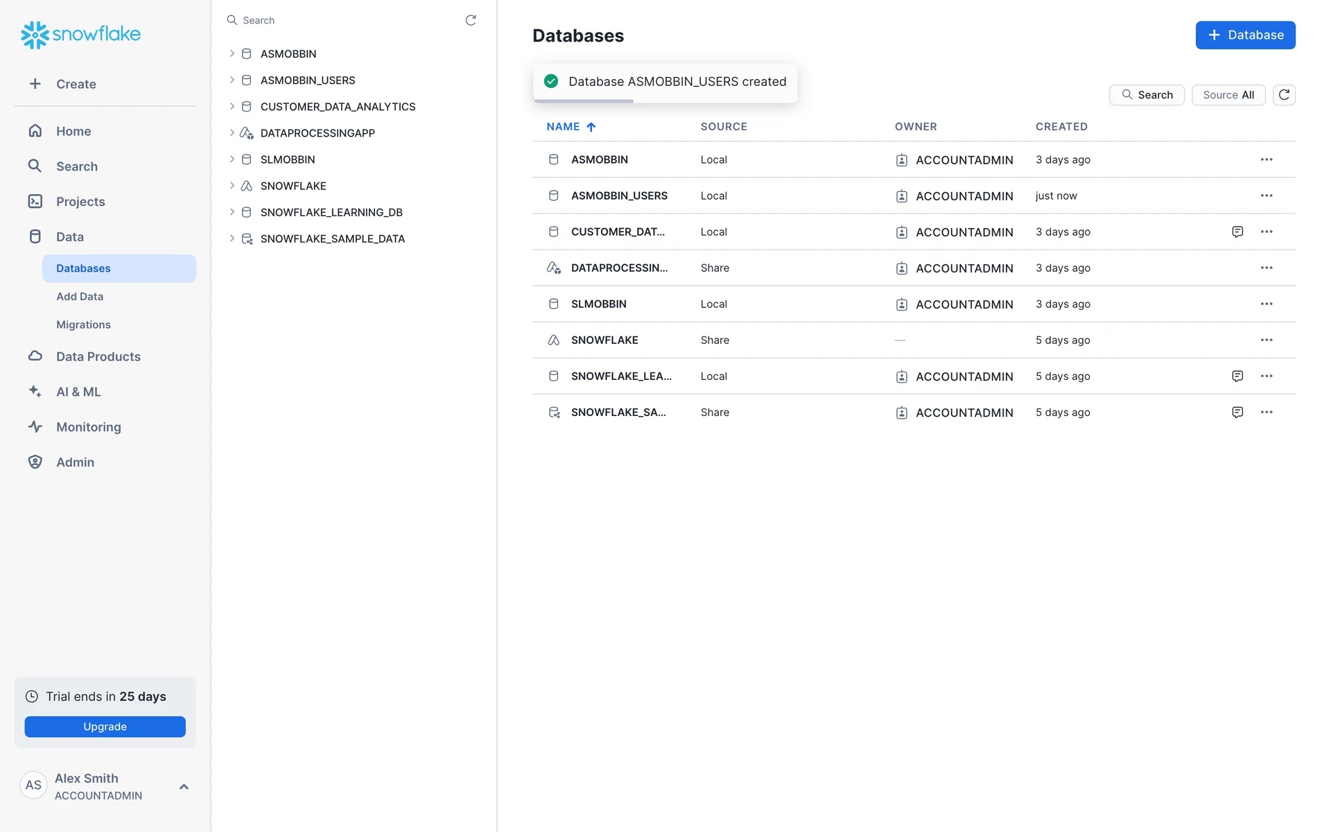This screenshot has height=832, width=1331.
Task: Go to the Add Data page
Action: point(80,297)
